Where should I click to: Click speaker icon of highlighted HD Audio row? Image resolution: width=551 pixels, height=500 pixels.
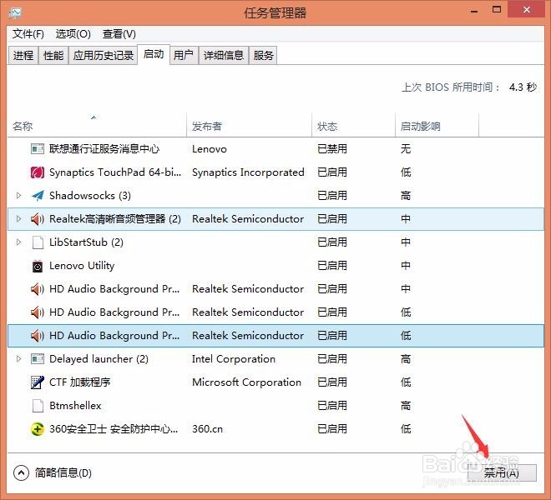38,336
